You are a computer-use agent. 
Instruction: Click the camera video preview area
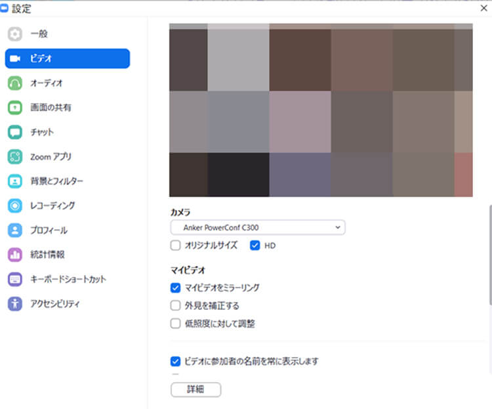tap(320, 110)
